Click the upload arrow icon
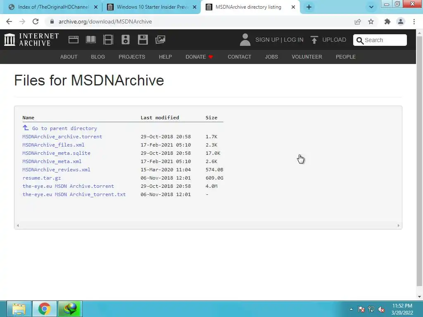The width and height of the screenshot is (423, 317). click(x=314, y=40)
